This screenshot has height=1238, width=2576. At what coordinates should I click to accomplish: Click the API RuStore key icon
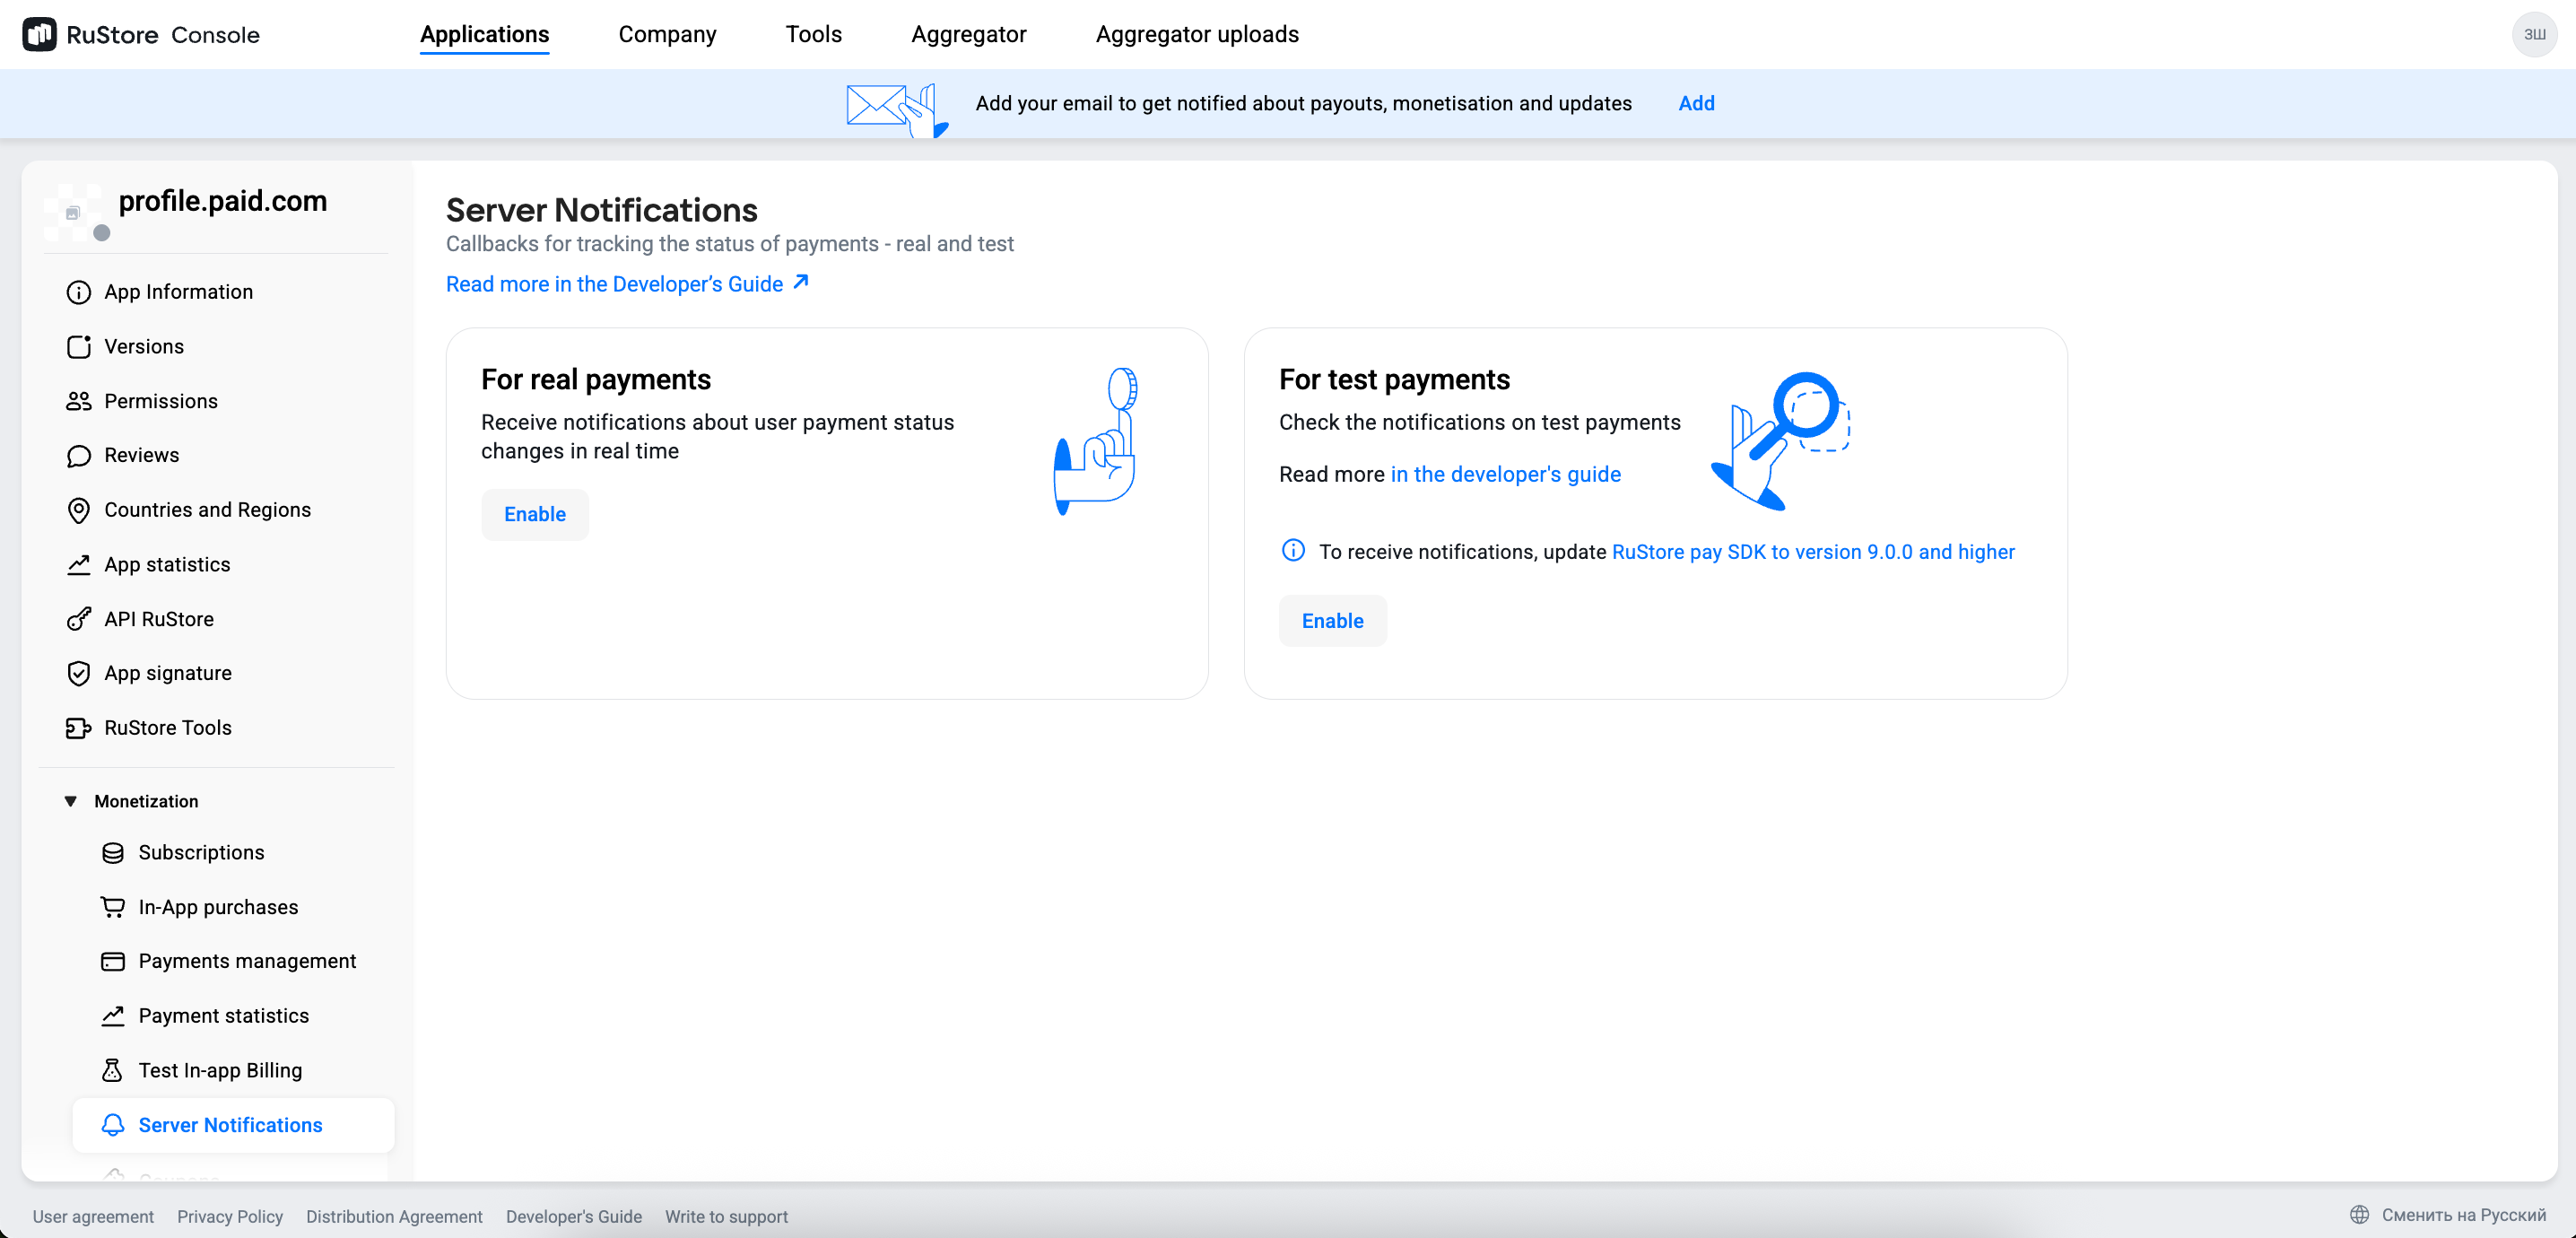[79, 619]
